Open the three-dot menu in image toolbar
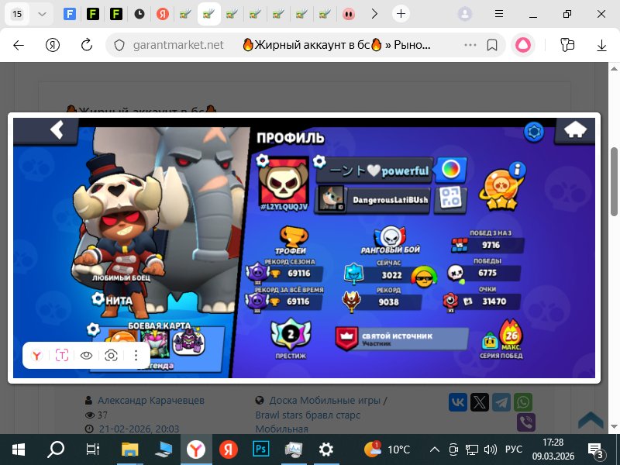This screenshot has width=620, height=465. (x=136, y=355)
